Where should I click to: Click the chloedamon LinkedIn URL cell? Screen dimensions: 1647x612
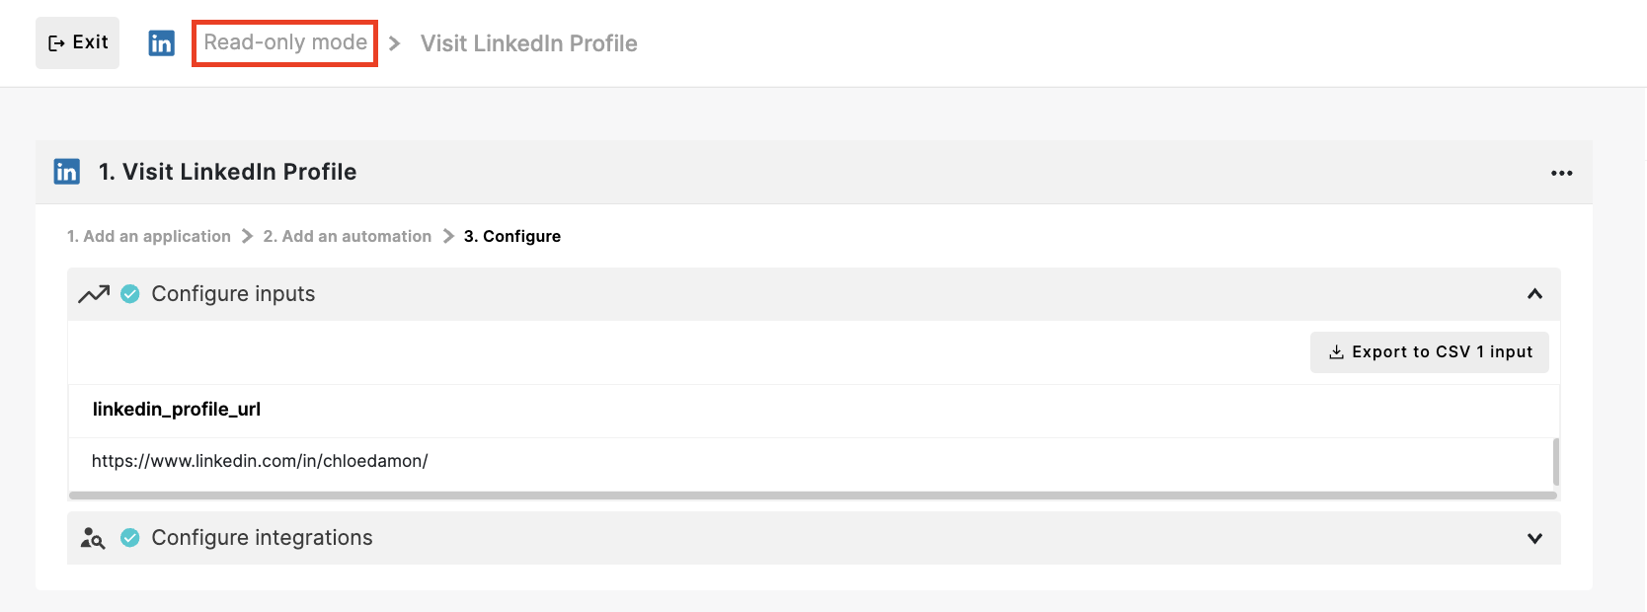click(x=810, y=461)
